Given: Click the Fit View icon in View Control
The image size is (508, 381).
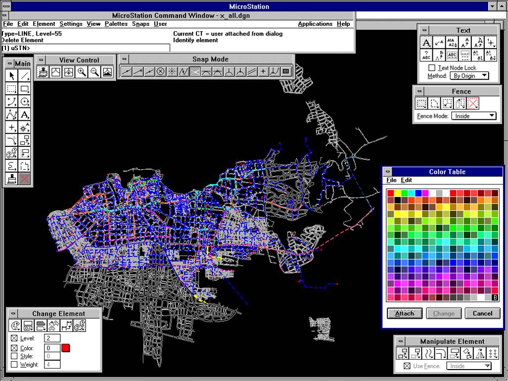Looking at the screenshot, I should [x=107, y=72].
